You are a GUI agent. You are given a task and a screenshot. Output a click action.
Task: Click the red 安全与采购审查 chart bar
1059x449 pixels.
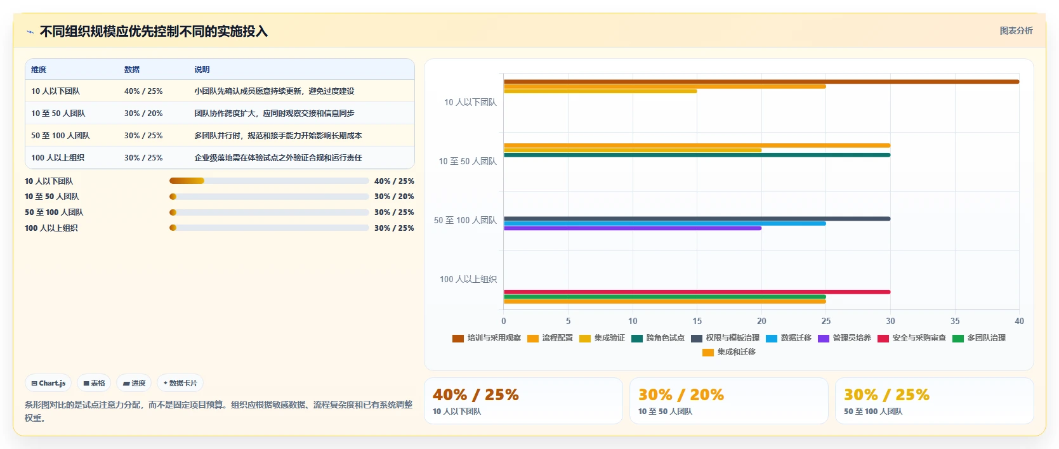pos(697,292)
